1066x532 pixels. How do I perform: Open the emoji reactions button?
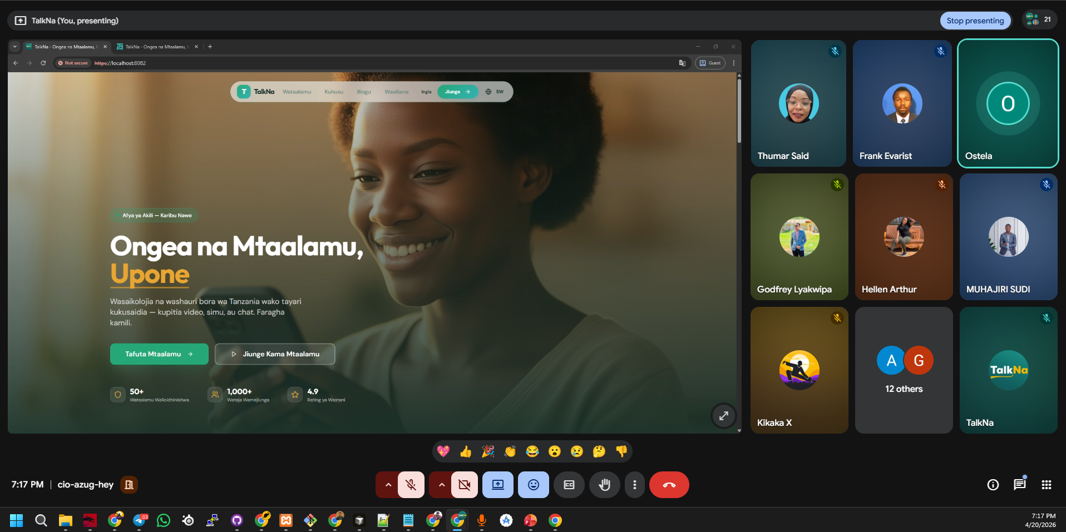click(x=533, y=485)
